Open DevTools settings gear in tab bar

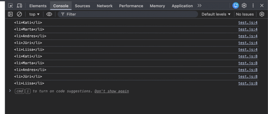[x=244, y=5]
